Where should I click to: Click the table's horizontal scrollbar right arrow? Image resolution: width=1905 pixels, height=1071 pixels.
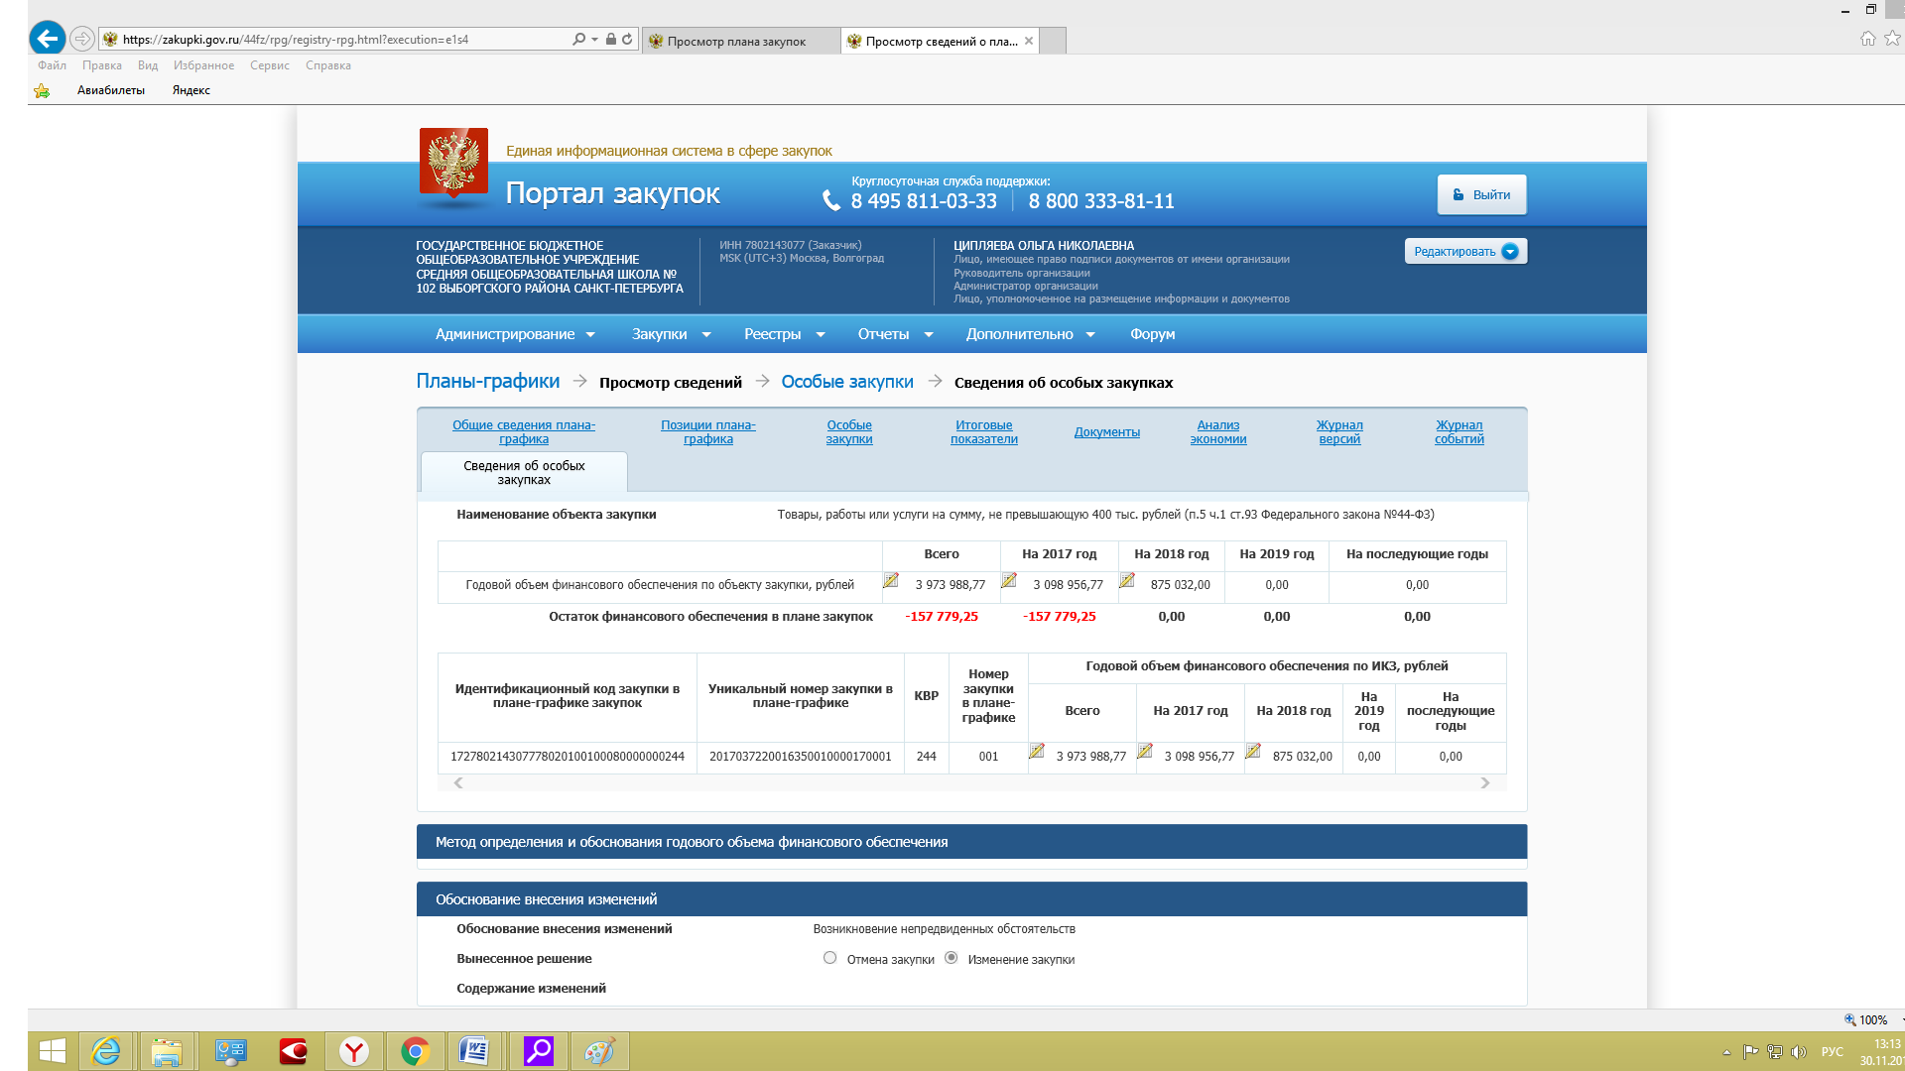[x=1484, y=783]
